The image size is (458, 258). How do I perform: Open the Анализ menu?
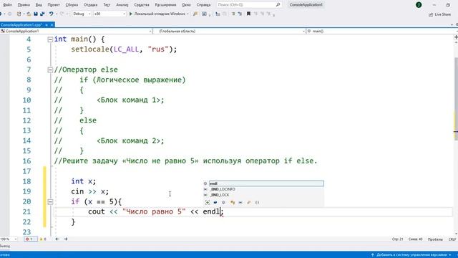pos(122,5)
